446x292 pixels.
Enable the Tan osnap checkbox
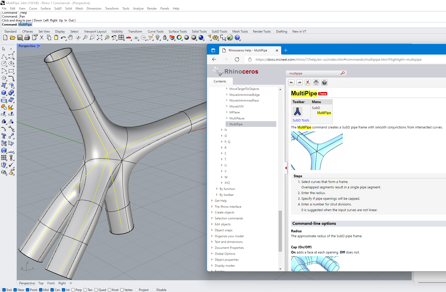pos(85,290)
